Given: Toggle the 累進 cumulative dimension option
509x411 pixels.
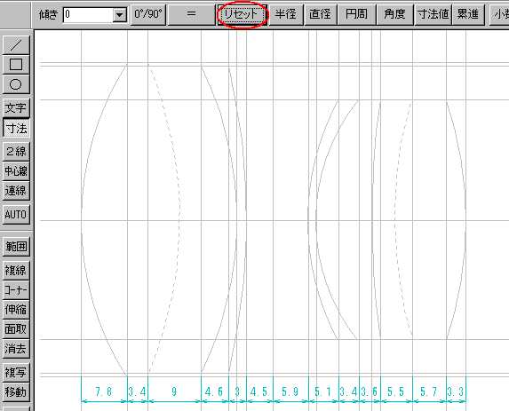Looking at the screenshot, I should 468,14.
